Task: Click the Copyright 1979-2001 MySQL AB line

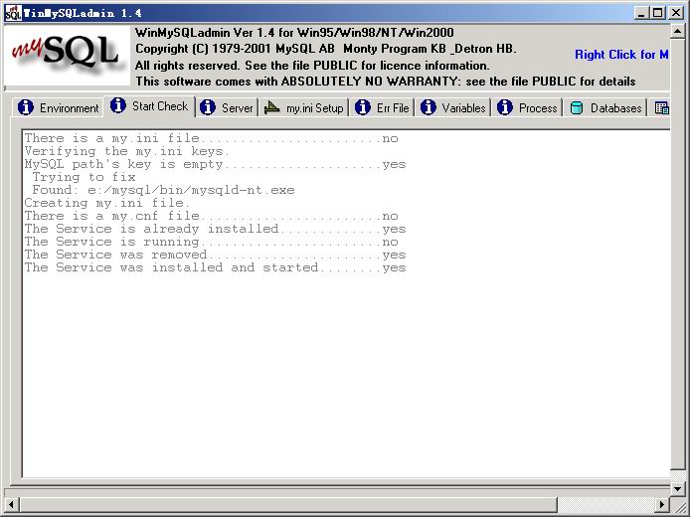Action: click(x=326, y=49)
